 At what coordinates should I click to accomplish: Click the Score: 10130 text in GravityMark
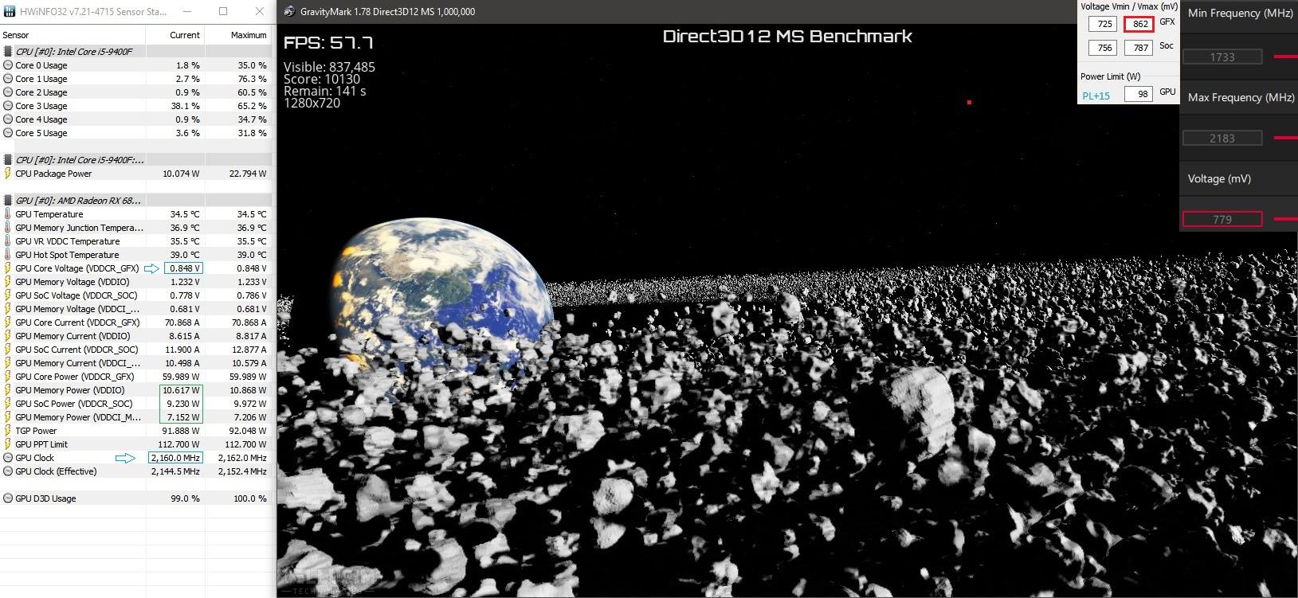[322, 79]
